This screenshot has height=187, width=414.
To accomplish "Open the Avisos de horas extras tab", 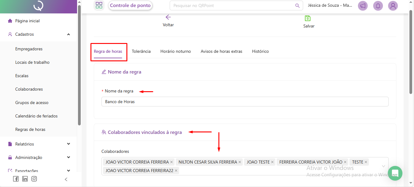I will click(x=221, y=51).
